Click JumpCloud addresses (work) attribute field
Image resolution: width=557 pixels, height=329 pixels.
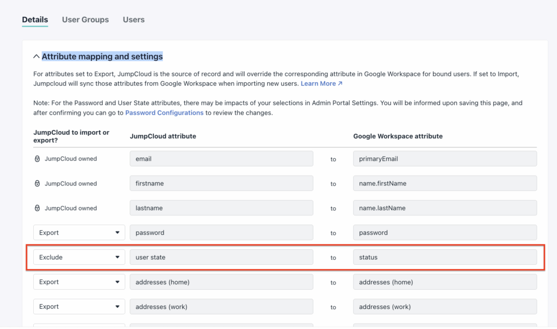tap(221, 307)
